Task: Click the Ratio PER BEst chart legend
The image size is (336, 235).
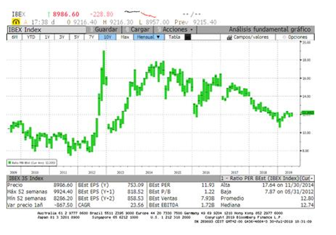Action: [x=32, y=163]
